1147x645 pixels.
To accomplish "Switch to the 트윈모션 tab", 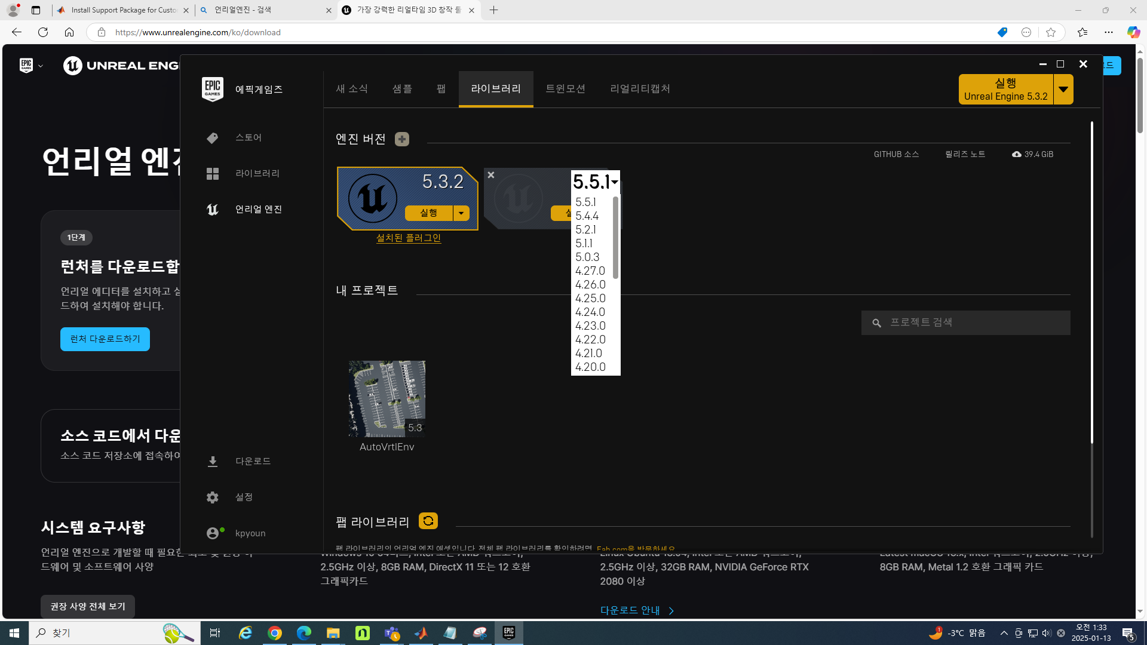I will coord(565,89).
